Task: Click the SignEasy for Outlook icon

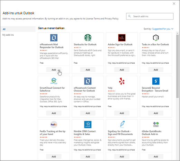Action: [122, 124]
